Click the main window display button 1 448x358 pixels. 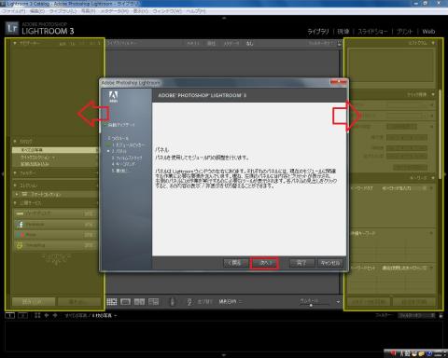tap(10, 315)
